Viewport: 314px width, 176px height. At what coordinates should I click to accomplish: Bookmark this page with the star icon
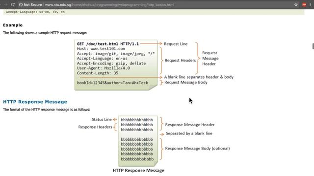tap(296, 4)
